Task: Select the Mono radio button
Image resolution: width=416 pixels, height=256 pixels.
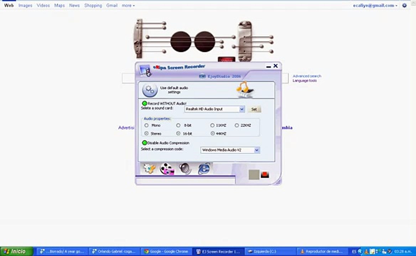Action: coord(146,125)
